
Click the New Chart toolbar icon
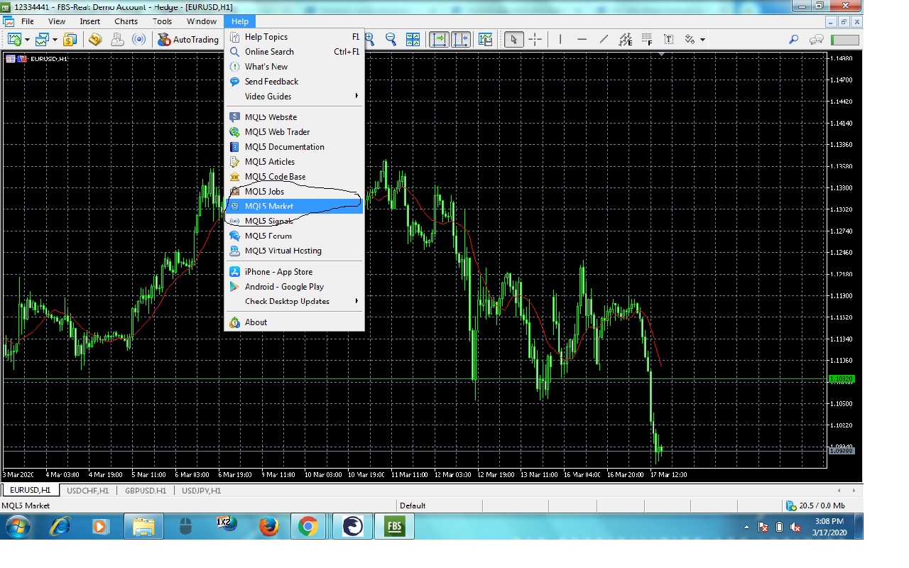[x=14, y=40]
